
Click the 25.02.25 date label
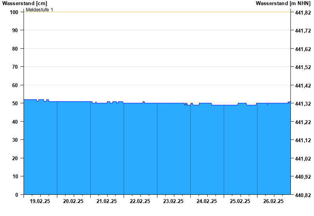point(240,201)
